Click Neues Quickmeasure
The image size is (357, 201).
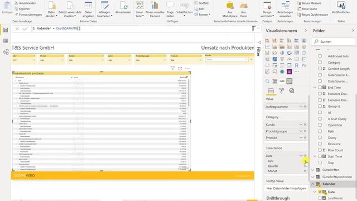312,15
